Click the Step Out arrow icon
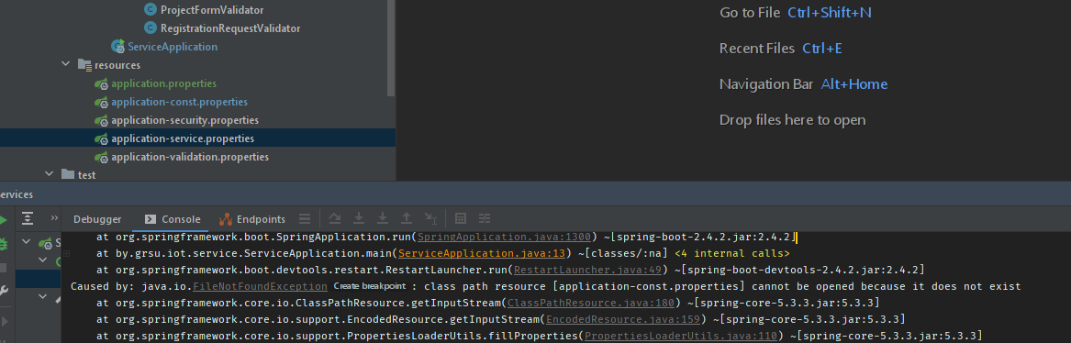1071x343 pixels. click(x=407, y=219)
